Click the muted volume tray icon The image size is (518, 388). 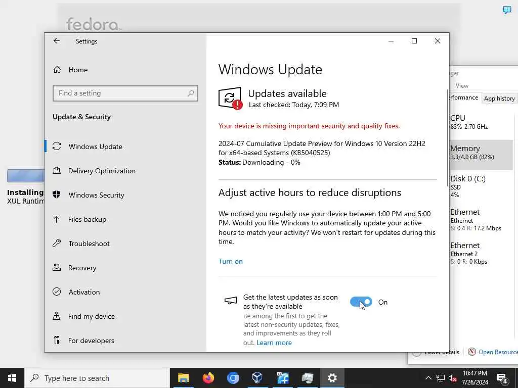pos(452,378)
